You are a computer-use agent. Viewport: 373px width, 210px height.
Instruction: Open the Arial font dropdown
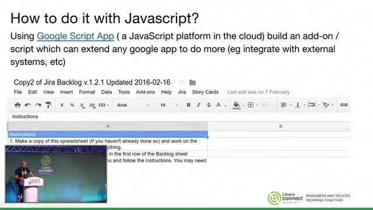coord(133,105)
